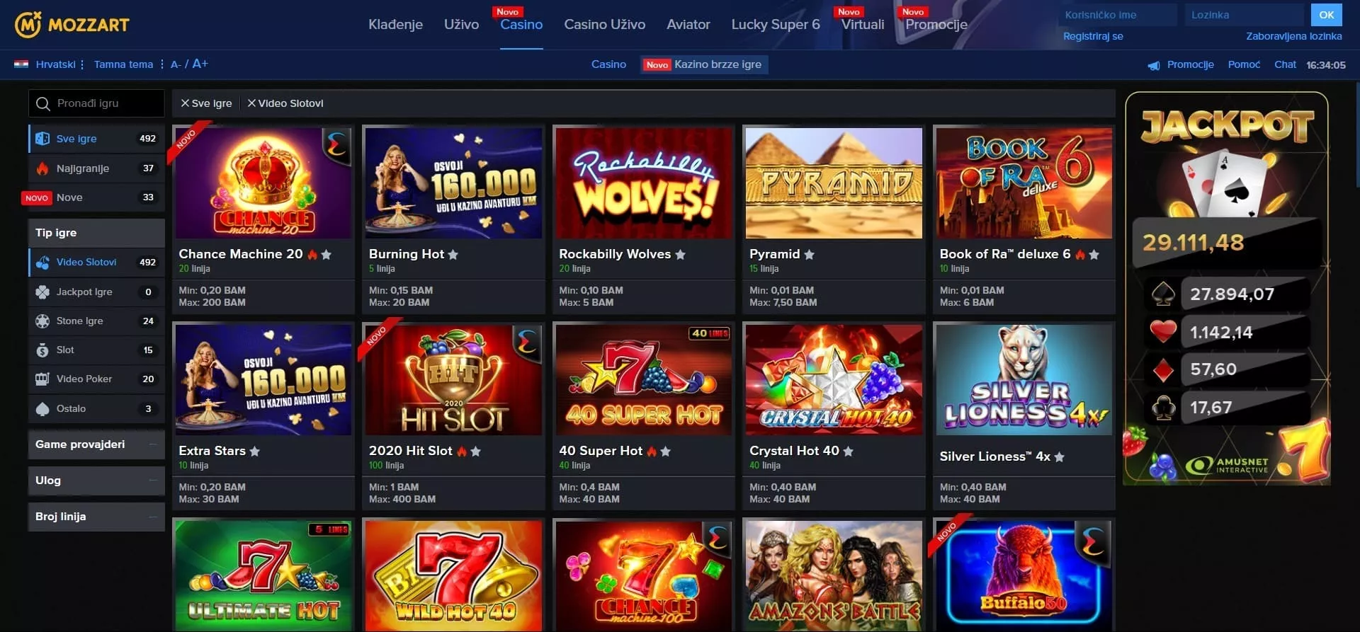Click the flame icon for Najigranije
Image resolution: width=1360 pixels, height=632 pixels.
(x=42, y=168)
